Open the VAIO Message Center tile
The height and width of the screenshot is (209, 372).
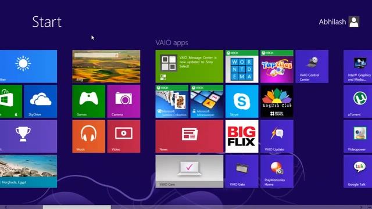pos(189,66)
